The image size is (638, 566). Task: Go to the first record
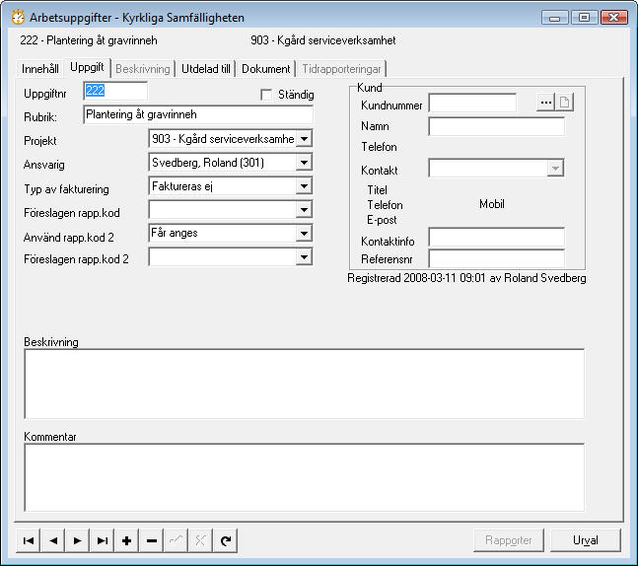(x=28, y=540)
